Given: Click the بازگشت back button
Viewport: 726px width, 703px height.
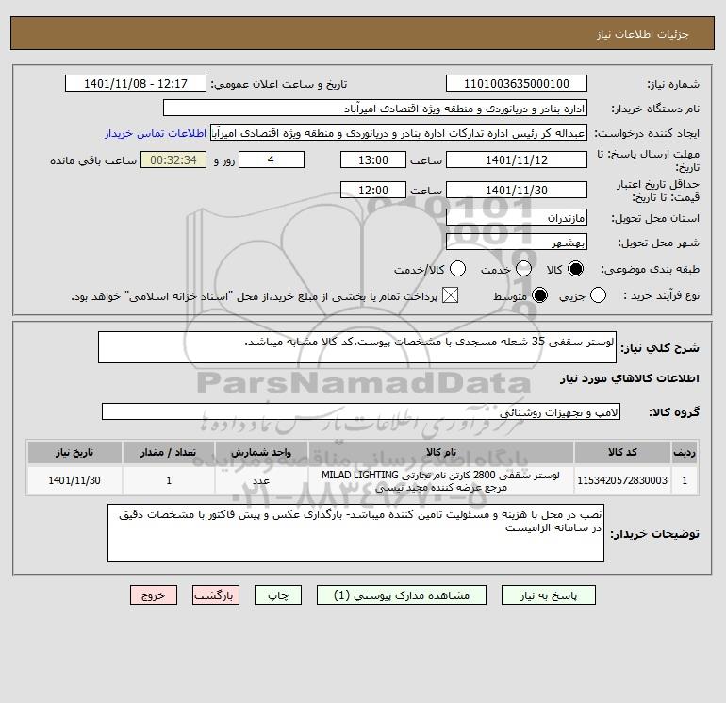Looking at the screenshot, I should 216,595.
